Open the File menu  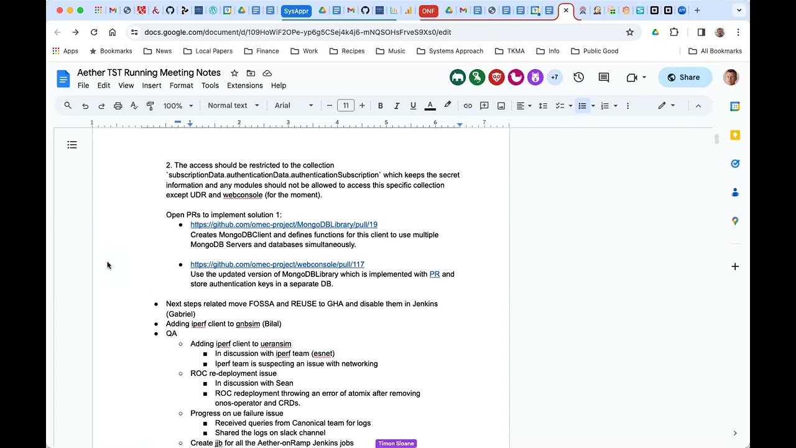pos(83,85)
